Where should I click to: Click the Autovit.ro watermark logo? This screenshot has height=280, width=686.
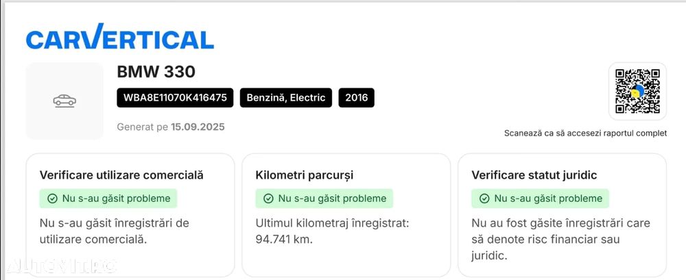coord(62,265)
